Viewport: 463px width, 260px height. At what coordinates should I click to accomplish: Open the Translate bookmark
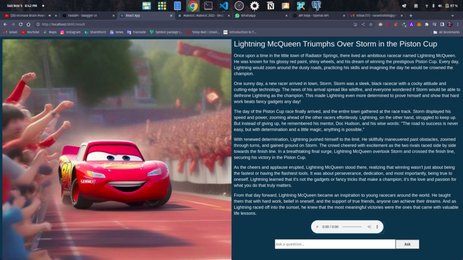[136, 32]
